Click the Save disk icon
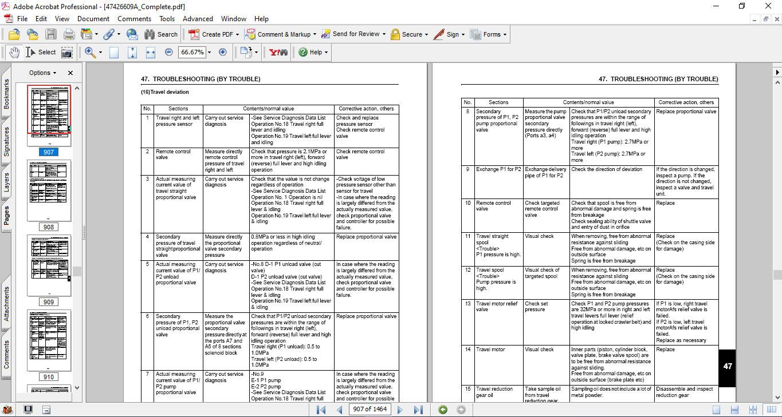This screenshot has height=417, width=782. tap(50, 34)
